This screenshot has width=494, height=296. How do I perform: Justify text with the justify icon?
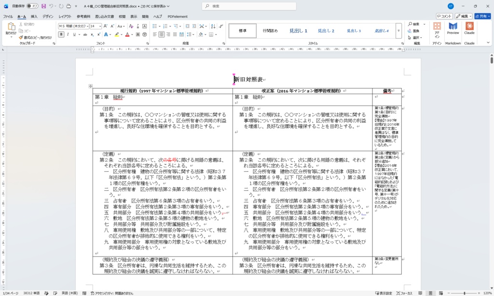click(x=175, y=35)
